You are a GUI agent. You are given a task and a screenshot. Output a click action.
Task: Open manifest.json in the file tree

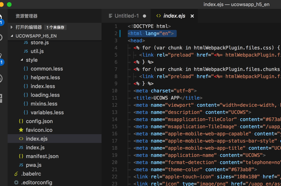(42, 156)
